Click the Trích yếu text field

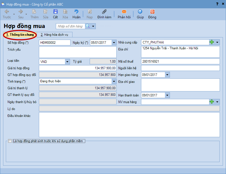click(77, 52)
